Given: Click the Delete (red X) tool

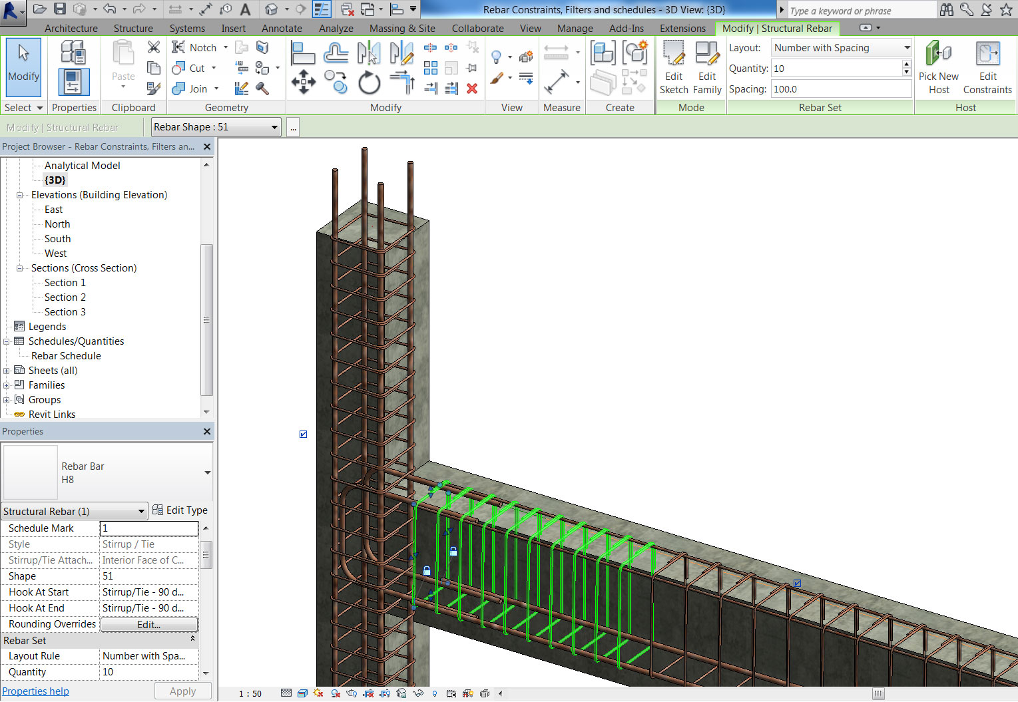Looking at the screenshot, I should 471,88.
